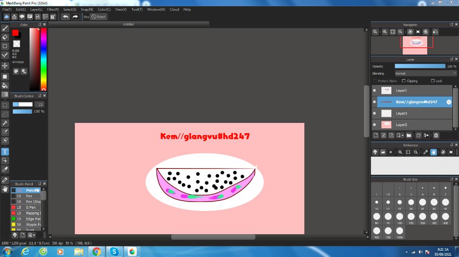Viewport: 459px width, 257px height.
Task: Click the brush size value field 15
Action: [39, 104]
